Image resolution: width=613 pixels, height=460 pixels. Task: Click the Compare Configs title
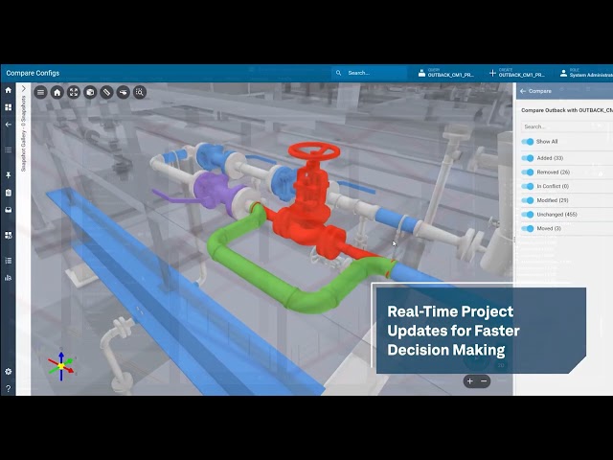point(33,73)
